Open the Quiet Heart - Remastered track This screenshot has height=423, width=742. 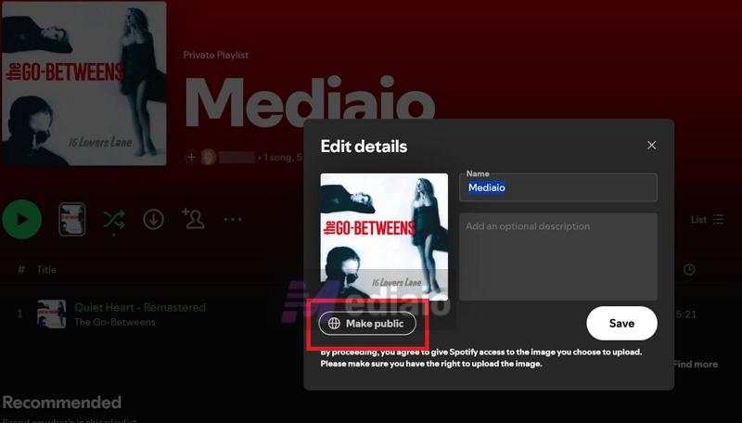click(x=140, y=308)
